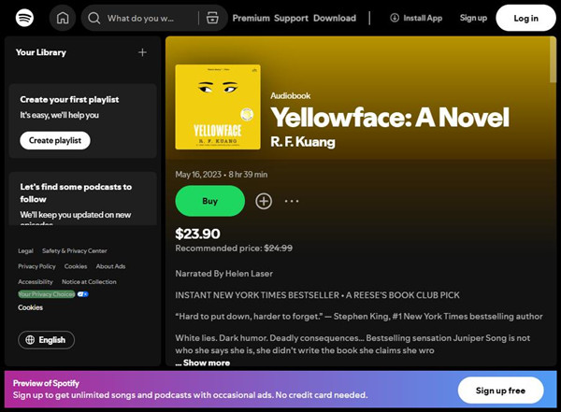Image resolution: width=561 pixels, height=412 pixels.
Task: Toggle the privacy choices opt-out icon
Action: point(82,294)
